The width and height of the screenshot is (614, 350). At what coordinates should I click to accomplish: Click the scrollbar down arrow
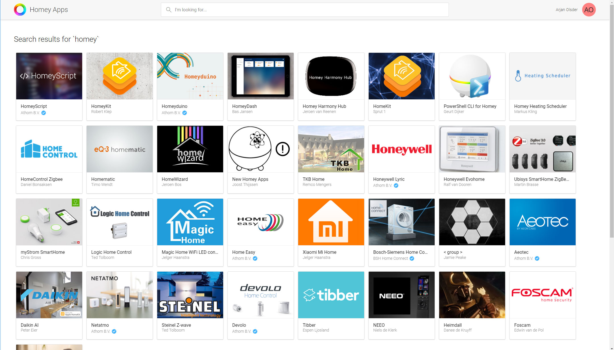[612, 348]
